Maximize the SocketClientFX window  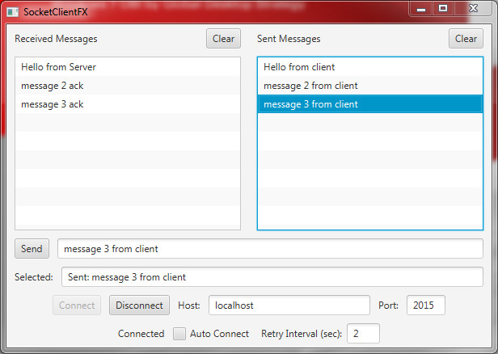pyautogui.click(x=443, y=9)
